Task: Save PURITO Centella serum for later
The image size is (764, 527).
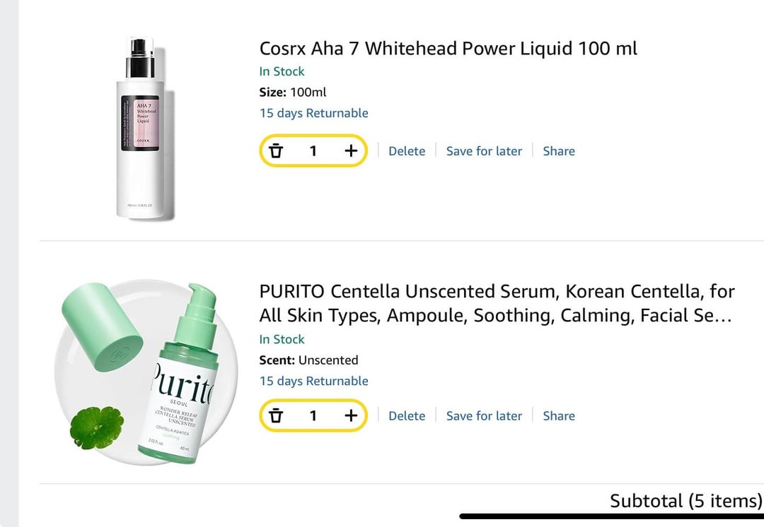Action: [484, 416]
